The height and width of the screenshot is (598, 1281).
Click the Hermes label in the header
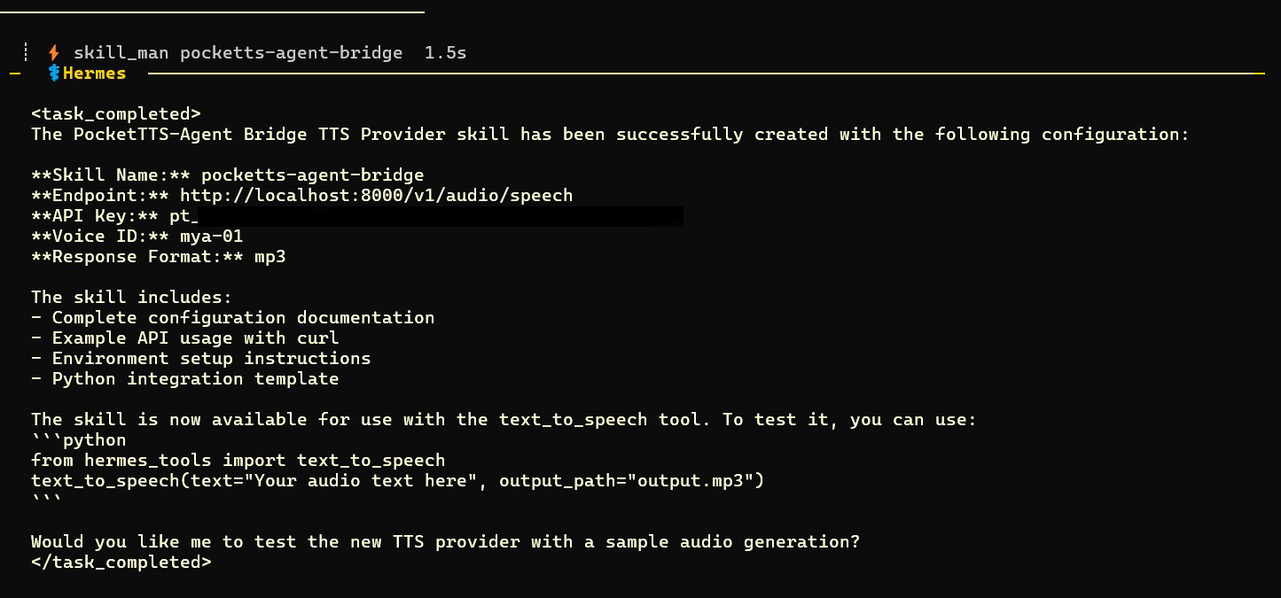tap(94, 74)
